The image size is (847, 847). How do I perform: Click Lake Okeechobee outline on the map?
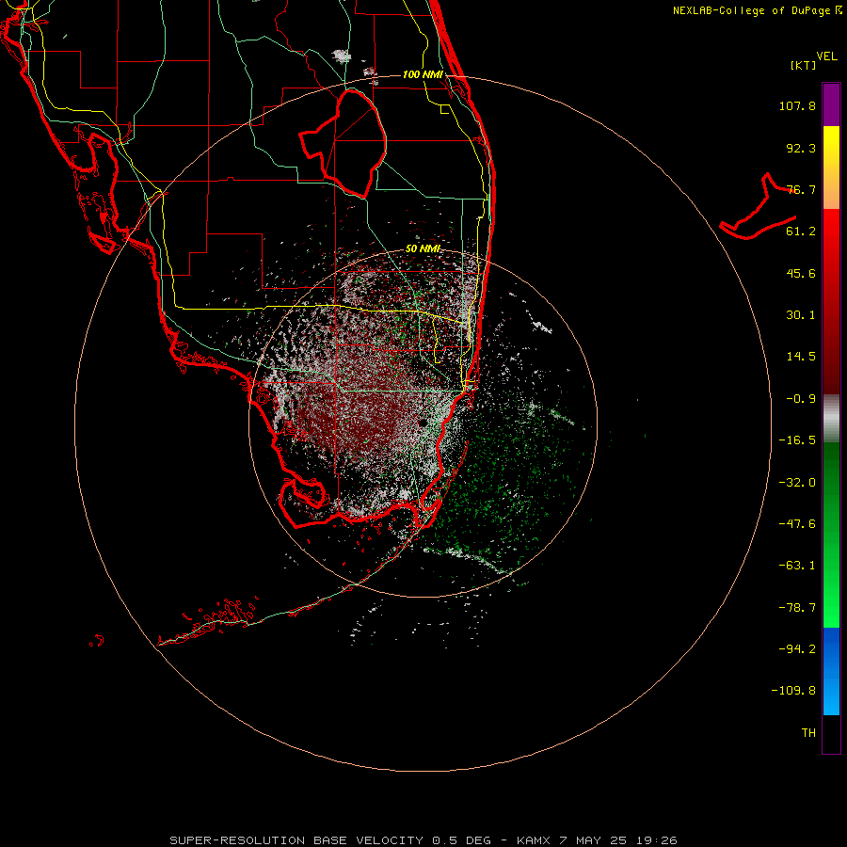(343, 143)
